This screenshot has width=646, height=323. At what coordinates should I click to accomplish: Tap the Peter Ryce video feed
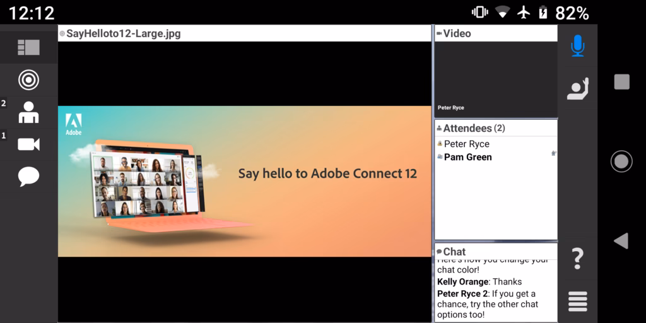[x=496, y=79]
